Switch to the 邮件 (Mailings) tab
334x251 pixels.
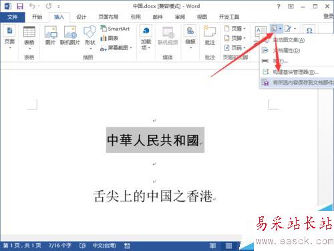point(158,17)
